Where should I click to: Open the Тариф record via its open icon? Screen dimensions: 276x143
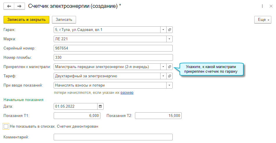coord(170,76)
